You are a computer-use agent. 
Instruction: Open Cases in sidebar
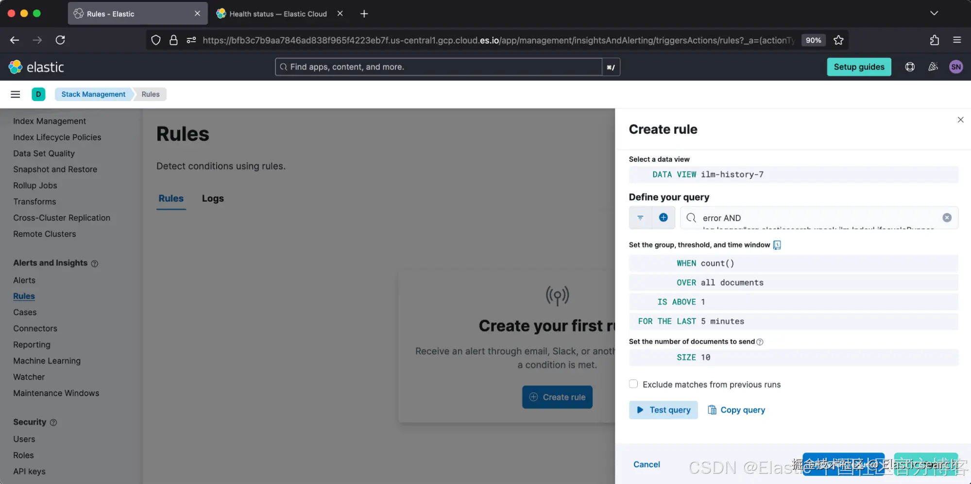pos(25,312)
